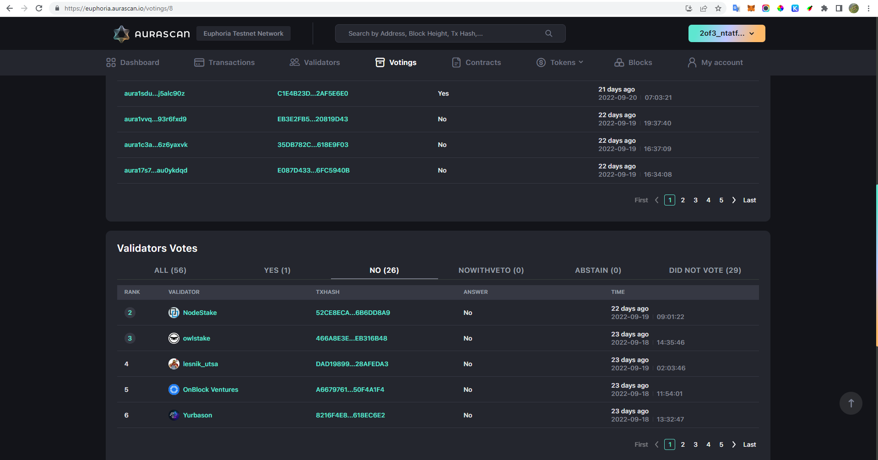
Task: Click the browser address bar URL
Action: 117,8
